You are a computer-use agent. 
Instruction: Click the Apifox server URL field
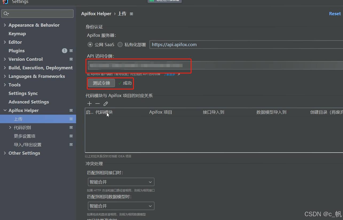click(246, 45)
